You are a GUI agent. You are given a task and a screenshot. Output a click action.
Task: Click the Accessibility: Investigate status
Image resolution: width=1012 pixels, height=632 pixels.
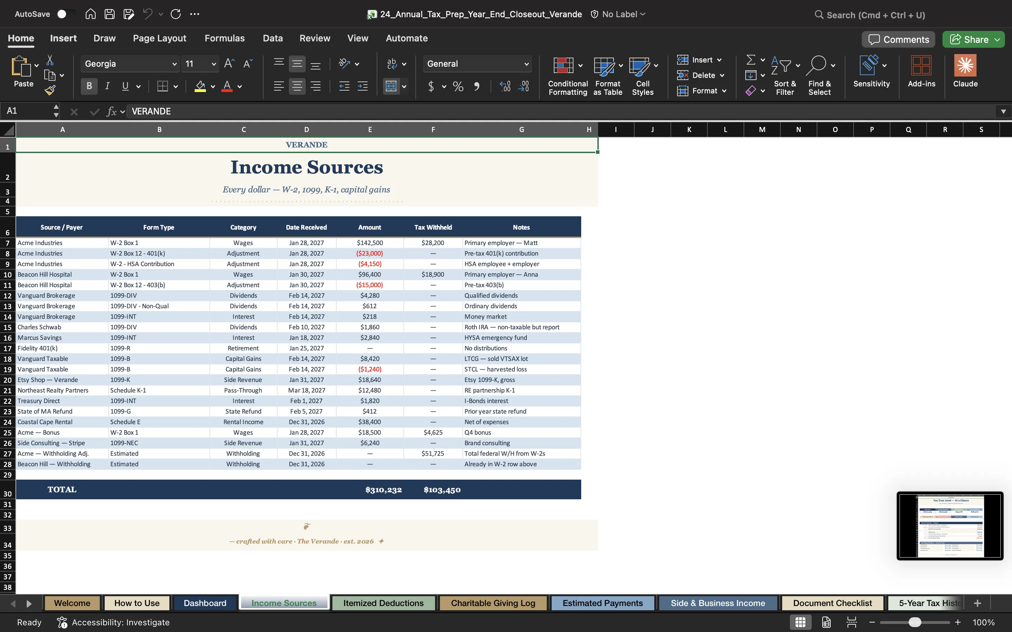coord(113,622)
